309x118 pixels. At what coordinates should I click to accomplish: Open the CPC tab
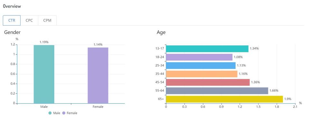point(29,21)
